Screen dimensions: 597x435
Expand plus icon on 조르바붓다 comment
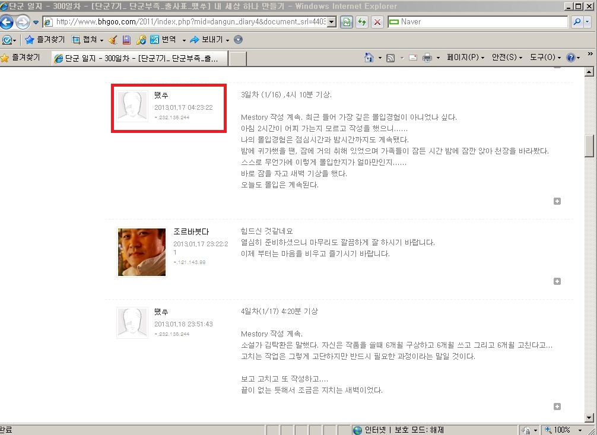(557, 281)
